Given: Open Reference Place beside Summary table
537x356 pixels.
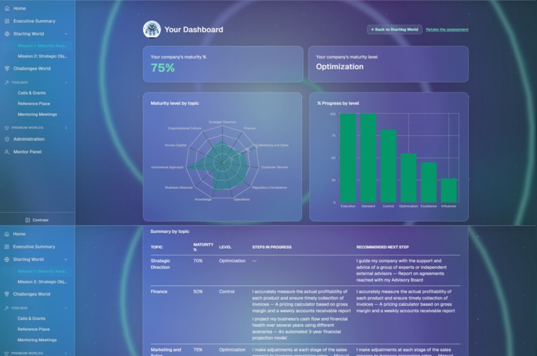Looking at the screenshot, I should click(x=33, y=329).
